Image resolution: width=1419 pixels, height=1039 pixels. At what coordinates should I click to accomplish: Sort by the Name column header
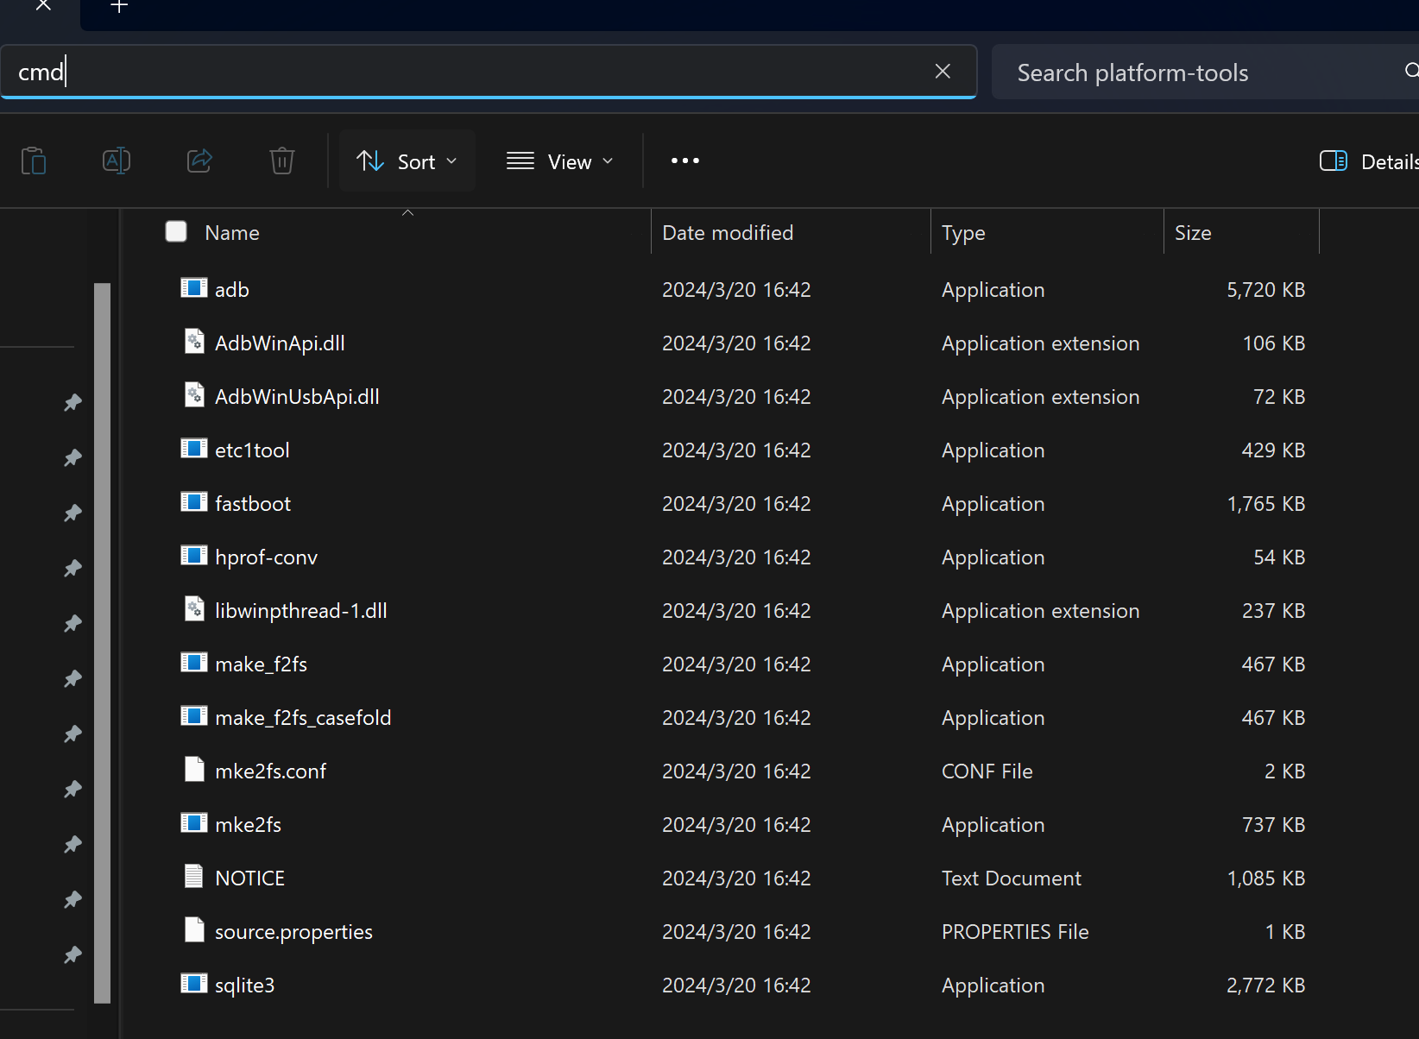click(x=232, y=233)
